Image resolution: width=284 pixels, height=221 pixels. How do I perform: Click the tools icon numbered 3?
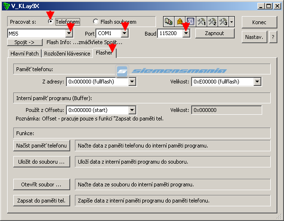(223, 22)
